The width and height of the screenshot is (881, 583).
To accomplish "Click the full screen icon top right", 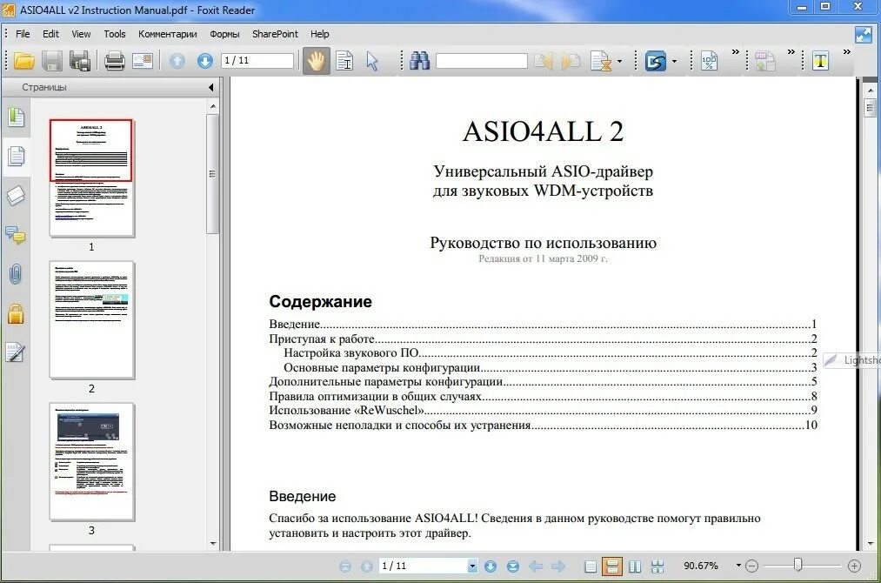I will [x=863, y=35].
